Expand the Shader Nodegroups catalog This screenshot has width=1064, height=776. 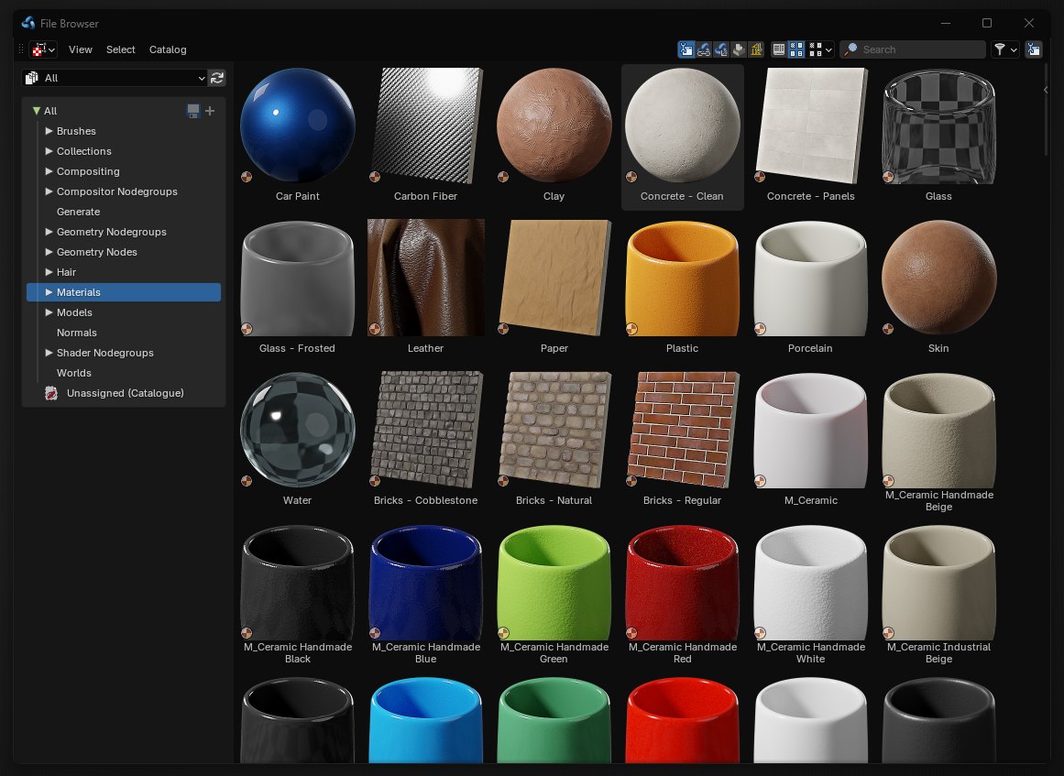(49, 353)
